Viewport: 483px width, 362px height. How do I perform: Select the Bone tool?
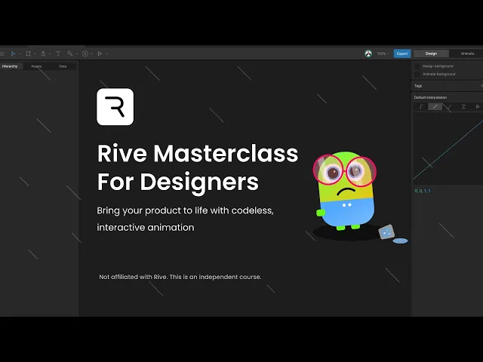[x=70, y=54]
